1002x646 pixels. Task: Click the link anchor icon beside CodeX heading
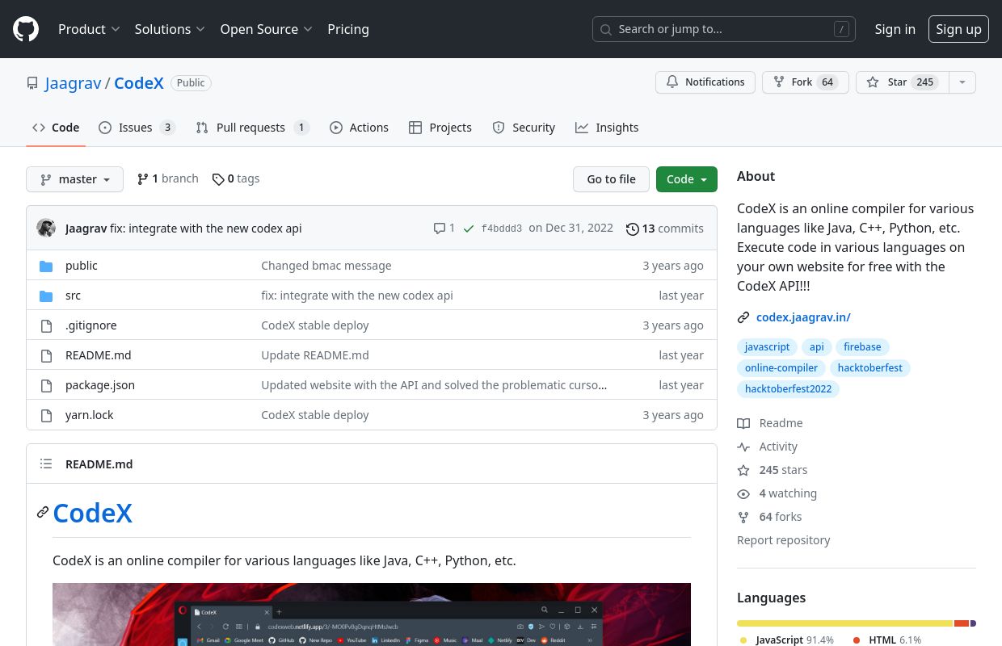pos(43,512)
